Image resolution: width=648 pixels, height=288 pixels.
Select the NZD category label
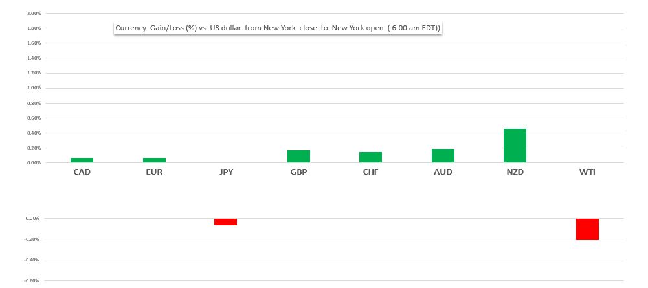pos(515,172)
